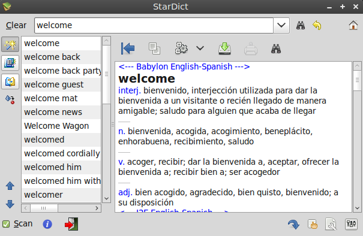Close the StarDict window
This screenshot has height=236, width=363.
356,7
